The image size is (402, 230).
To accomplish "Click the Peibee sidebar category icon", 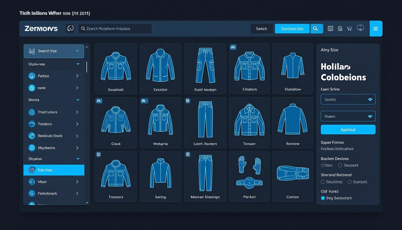I will pyautogui.click(x=32, y=76).
